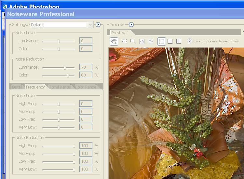Click the Adobe Photoshop title bar icon
Image resolution: width=244 pixels, height=179 pixels.
point(5,6)
